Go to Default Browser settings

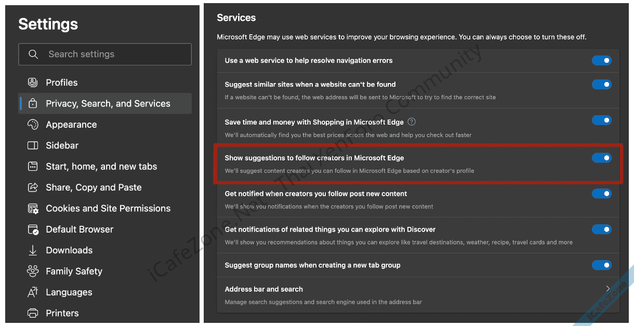point(80,229)
